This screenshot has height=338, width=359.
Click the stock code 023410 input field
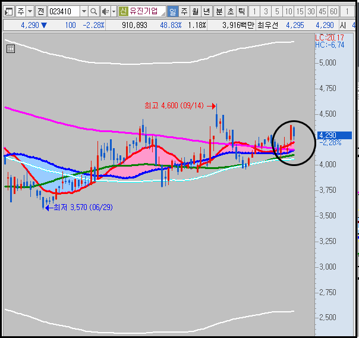[64, 11]
